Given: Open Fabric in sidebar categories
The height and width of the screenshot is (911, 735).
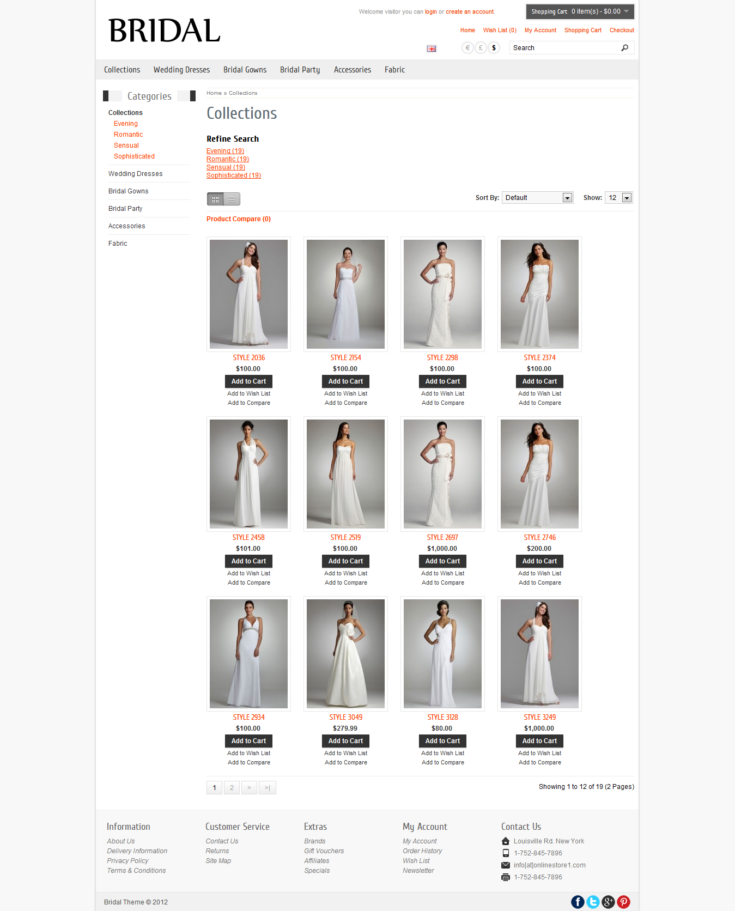Looking at the screenshot, I should (118, 244).
